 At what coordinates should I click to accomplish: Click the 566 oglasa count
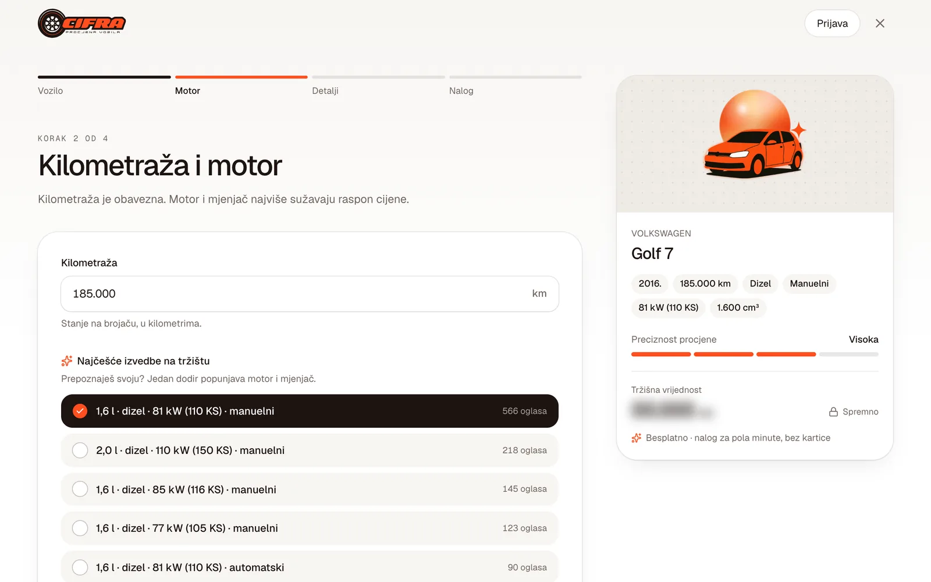pyautogui.click(x=524, y=411)
